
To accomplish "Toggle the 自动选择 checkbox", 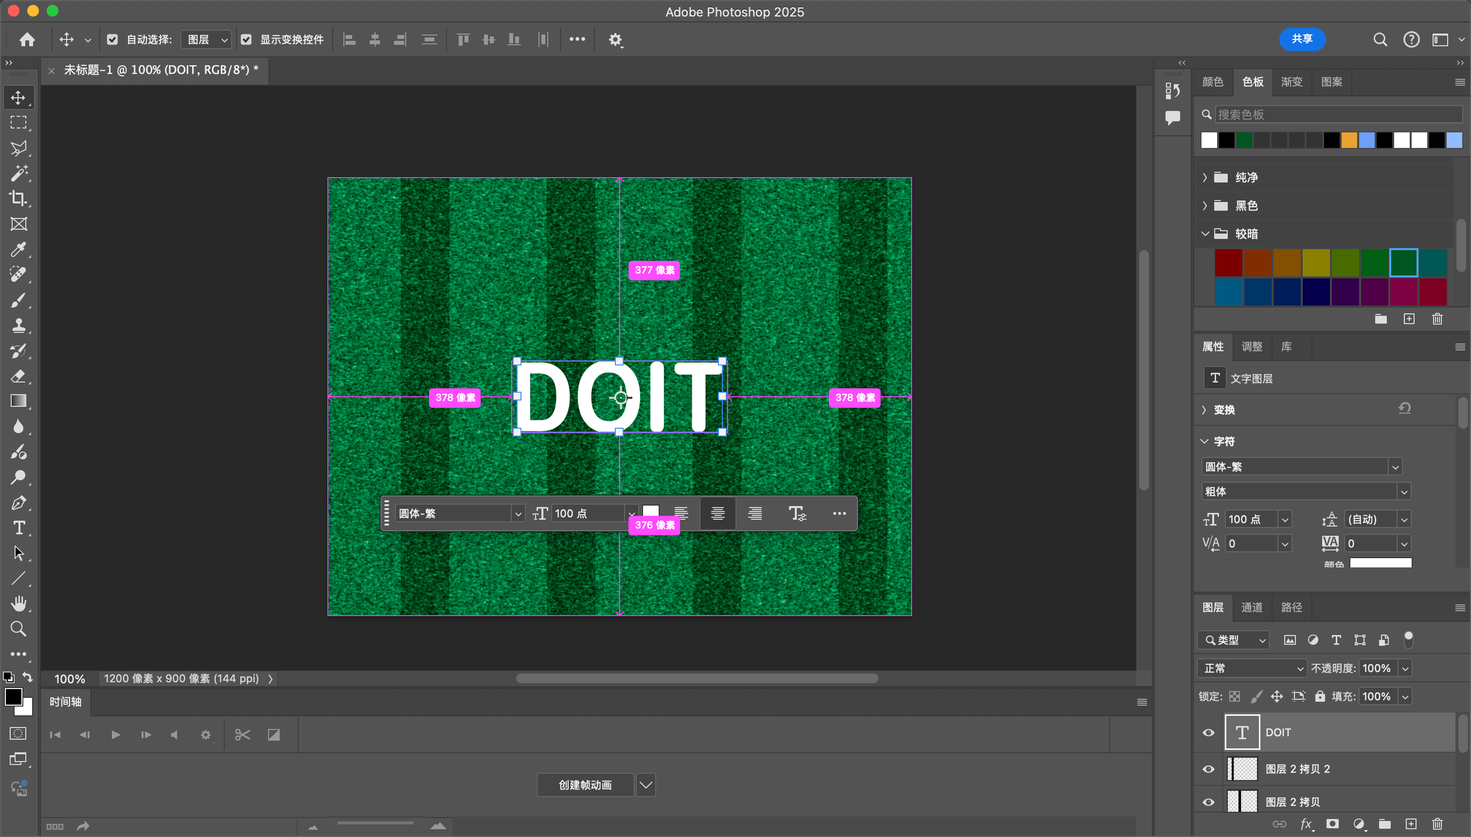I will [x=112, y=40].
